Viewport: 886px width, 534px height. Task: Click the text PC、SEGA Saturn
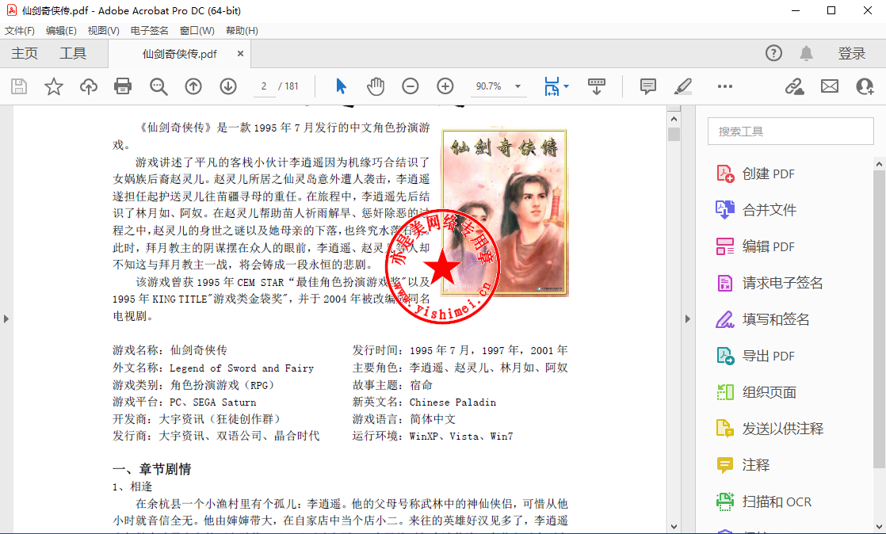[x=213, y=402]
